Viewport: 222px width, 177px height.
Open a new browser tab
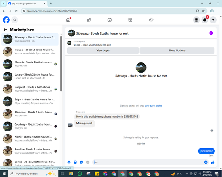(x=51, y=4)
